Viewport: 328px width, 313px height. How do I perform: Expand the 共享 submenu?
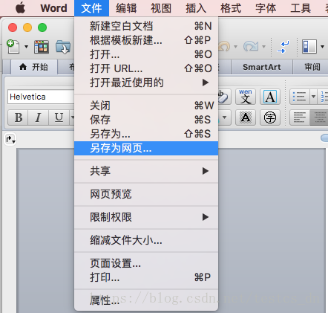[x=146, y=171]
